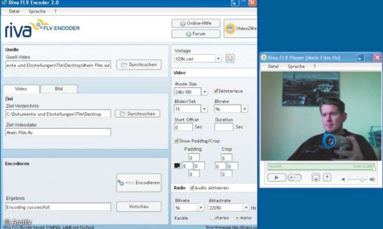Click the Video2Web gear icon button
The image size is (383, 229).
coord(241,29)
